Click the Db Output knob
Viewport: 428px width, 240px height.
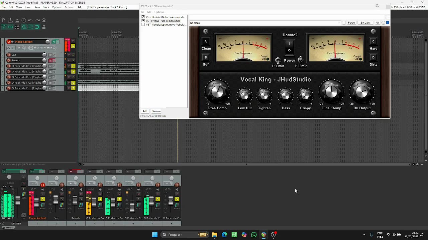362,91
